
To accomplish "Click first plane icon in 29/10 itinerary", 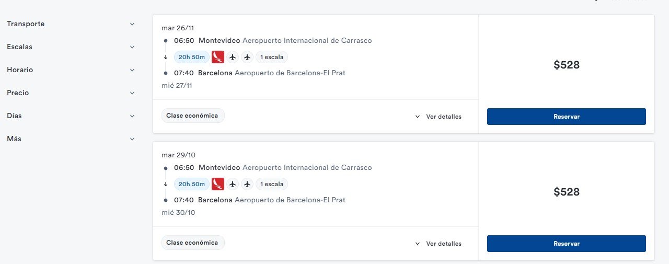I will [x=233, y=184].
